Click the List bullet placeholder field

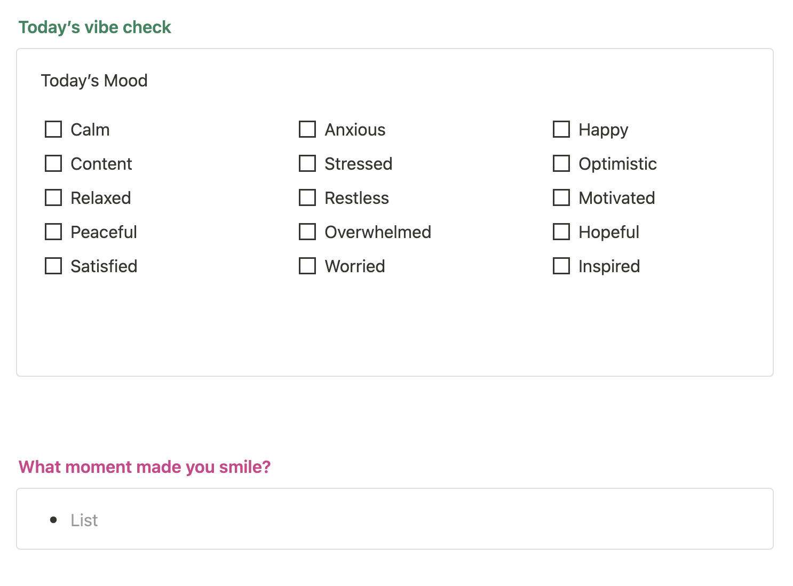pos(395,519)
